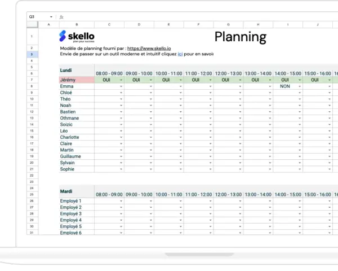Click the Skello logo
Screen dimensions: 338x271
pos(77,36)
